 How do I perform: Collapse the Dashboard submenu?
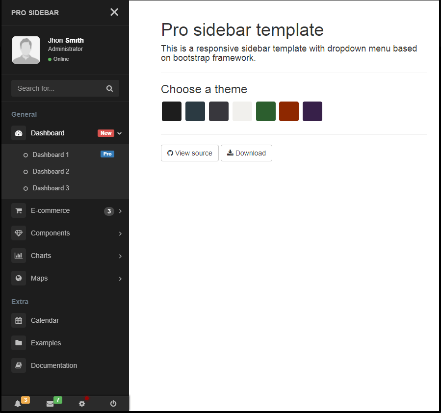[x=119, y=133]
